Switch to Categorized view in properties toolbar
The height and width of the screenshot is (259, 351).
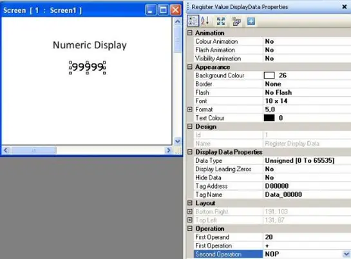click(x=193, y=21)
